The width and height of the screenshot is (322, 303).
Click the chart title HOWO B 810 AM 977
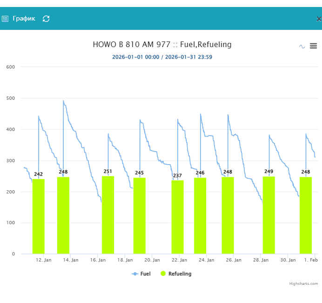tap(162, 45)
